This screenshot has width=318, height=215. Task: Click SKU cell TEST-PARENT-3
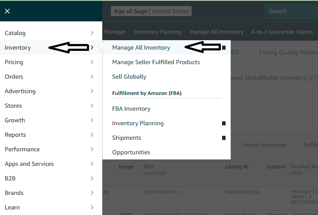coord(162,192)
